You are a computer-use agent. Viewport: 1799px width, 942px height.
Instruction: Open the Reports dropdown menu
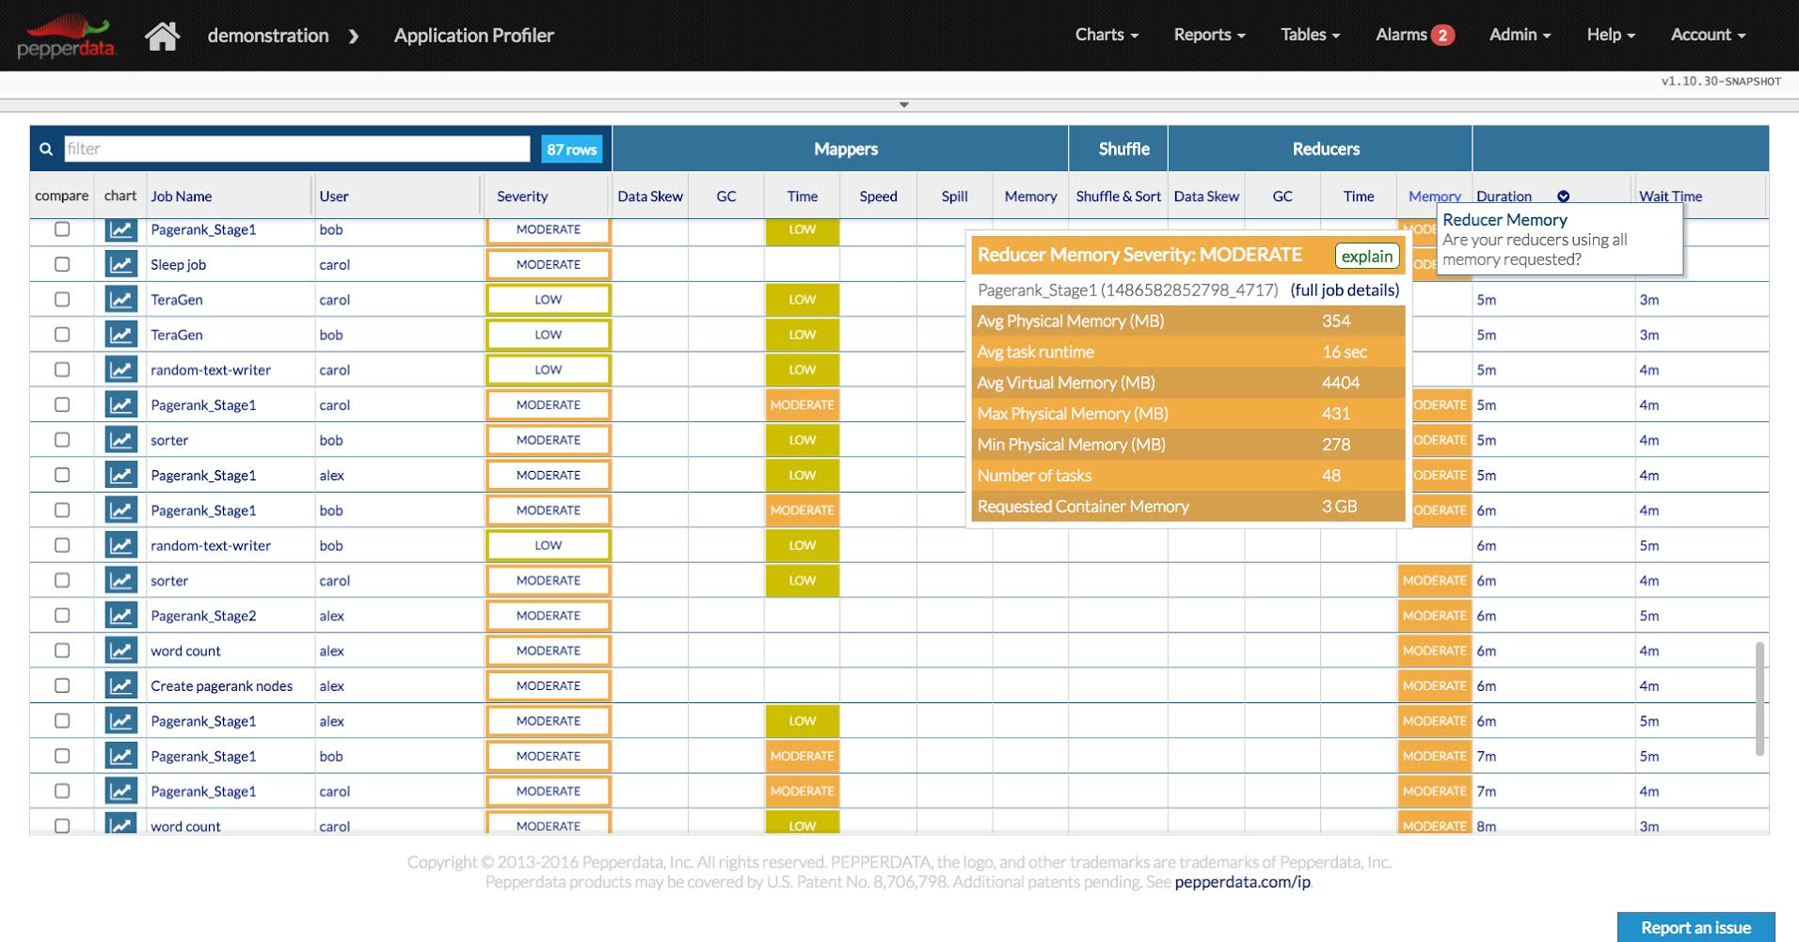click(x=1209, y=35)
